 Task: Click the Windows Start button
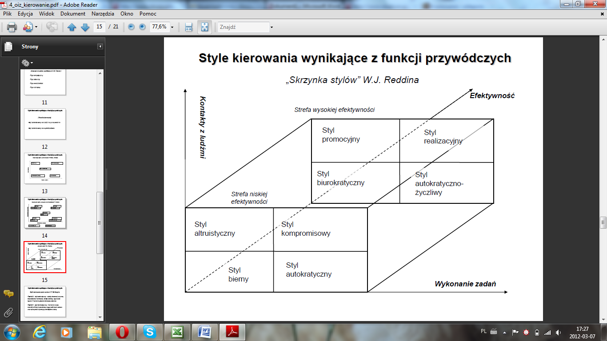pos(11,332)
